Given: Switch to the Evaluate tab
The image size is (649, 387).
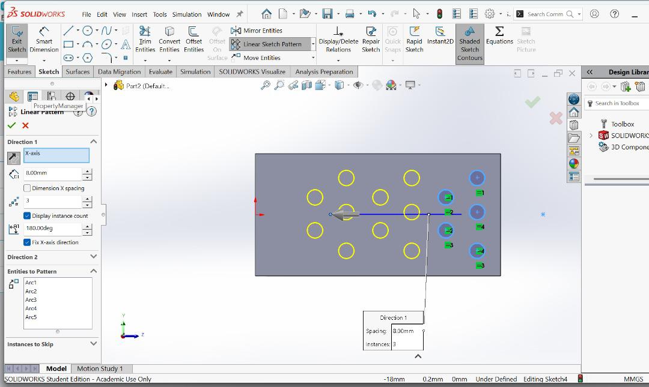Looking at the screenshot, I should (160, 71).
